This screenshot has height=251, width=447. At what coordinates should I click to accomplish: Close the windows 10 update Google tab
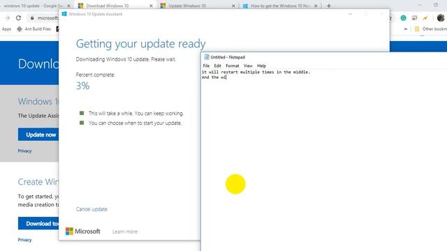pyautogui.click(x=68, y=6)
